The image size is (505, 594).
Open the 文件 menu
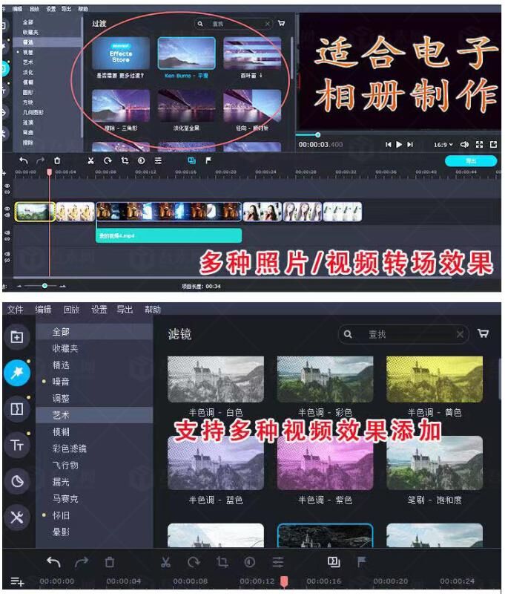(15, 310)
